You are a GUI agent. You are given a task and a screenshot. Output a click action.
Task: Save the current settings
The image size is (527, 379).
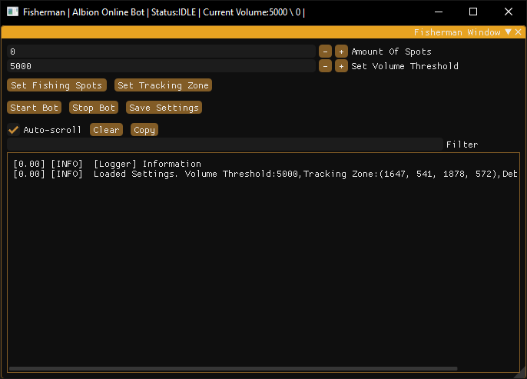coord(164,108)
